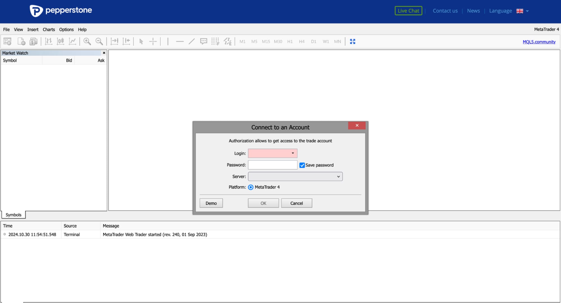Viewport: 561px width, 303px height.
Task: Set timeframe to D1
Action: pos(313,41)
